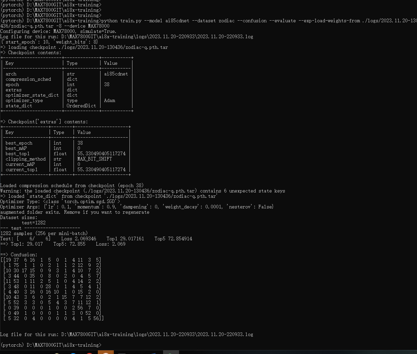Click the warning about 6 unexpected state keys
The width and height of the screenshot is (417, 354).
pyautogui.click(x=142, y=191)
